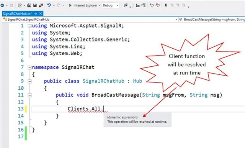Image resolution: width=245 pixels, height=148 pixels.
Task: Click the Navigate Backward arrow icon
Action: point(2,5)
